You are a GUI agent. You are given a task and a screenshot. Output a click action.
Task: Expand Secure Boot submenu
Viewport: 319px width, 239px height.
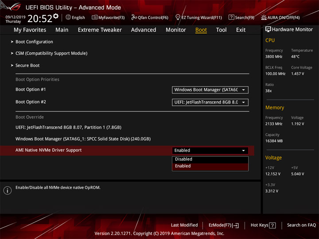27,66
